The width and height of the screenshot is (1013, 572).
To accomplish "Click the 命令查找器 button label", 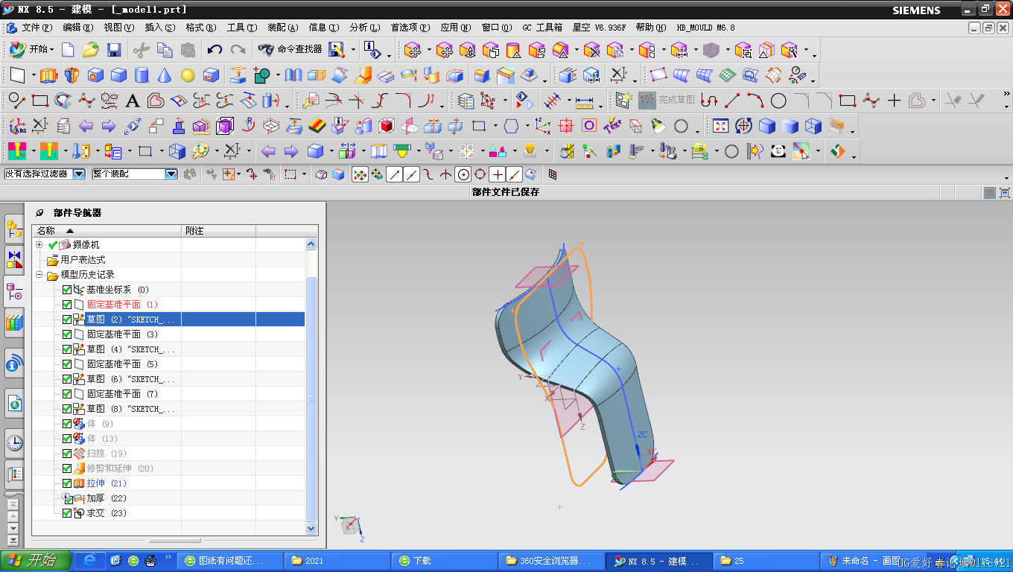I will pyautogui.click(x=299, y=50).
